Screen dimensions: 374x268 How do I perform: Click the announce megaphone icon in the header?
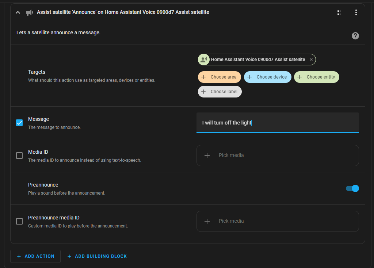tap(29, 12)
